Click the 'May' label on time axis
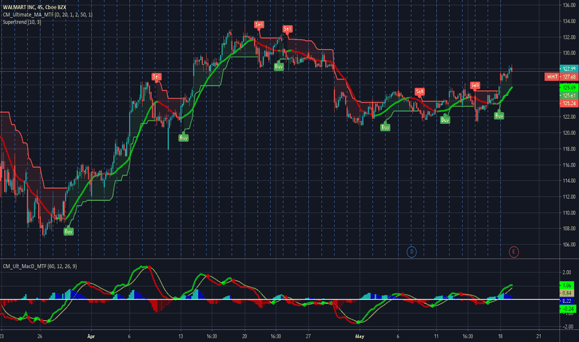 tap(359, 336)
